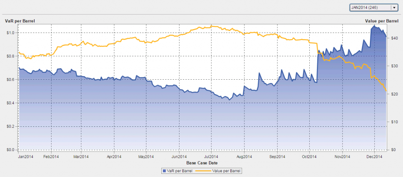Click the orange line's peak near Jul2014
The image size is (403, 177).
[x=211, y=26]
